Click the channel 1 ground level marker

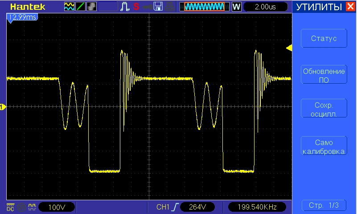click(x=2, y=106)
